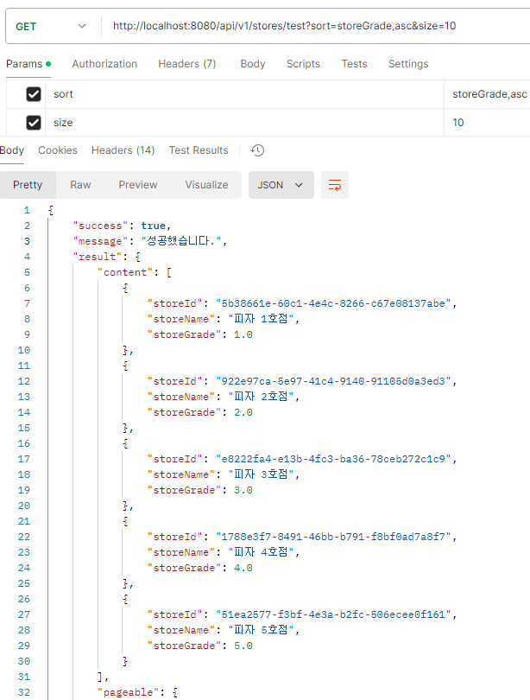Click the storeGrade,asc value cell
Viewport: 530px width, 700px height.
point(487,94)
